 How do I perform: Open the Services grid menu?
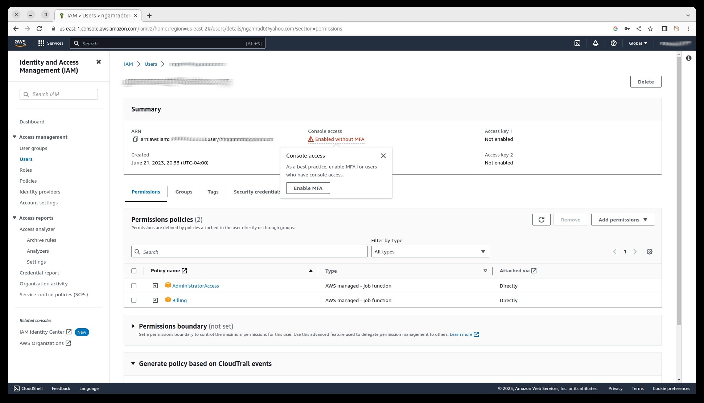point(51,43)
